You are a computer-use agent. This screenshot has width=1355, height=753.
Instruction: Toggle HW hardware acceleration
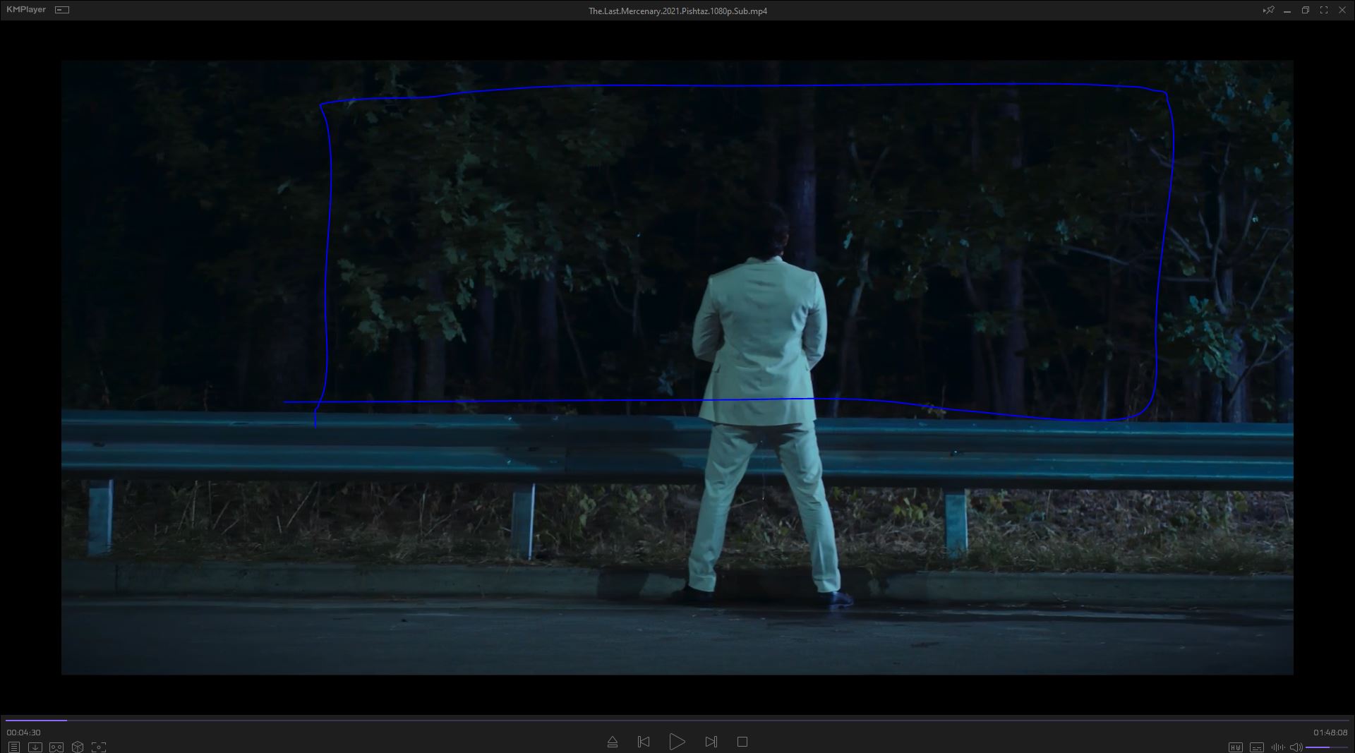click(x=1235, y=747)
